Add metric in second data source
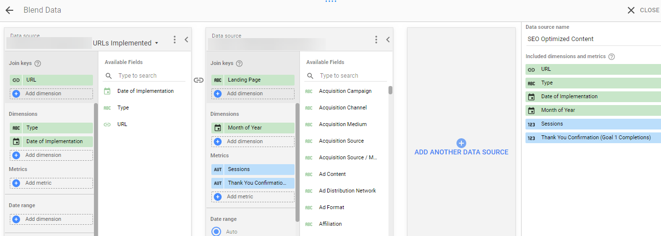 (253, 197)
